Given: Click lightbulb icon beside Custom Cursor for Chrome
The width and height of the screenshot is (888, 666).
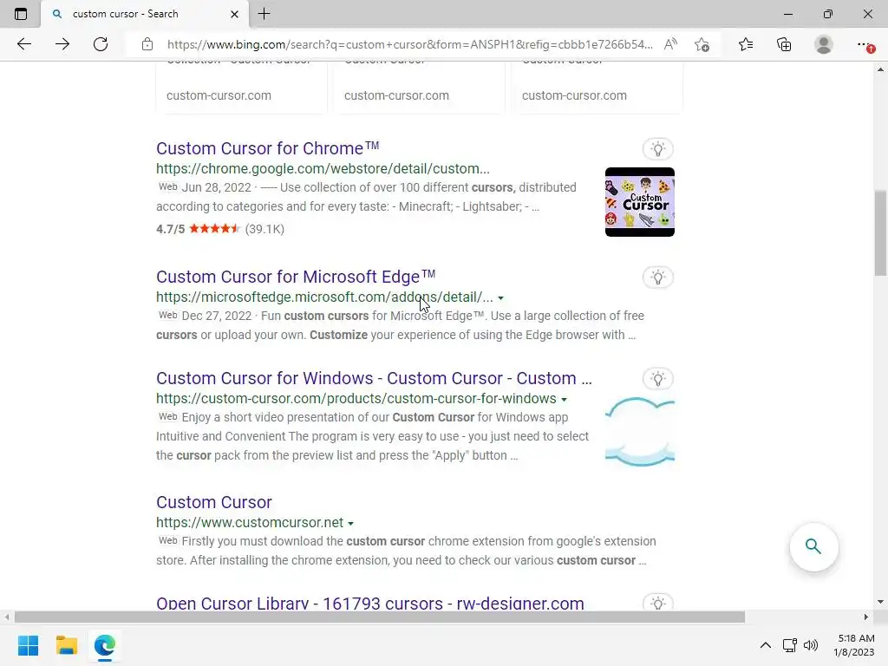Looking at the screenshot, I should point(657,149).
